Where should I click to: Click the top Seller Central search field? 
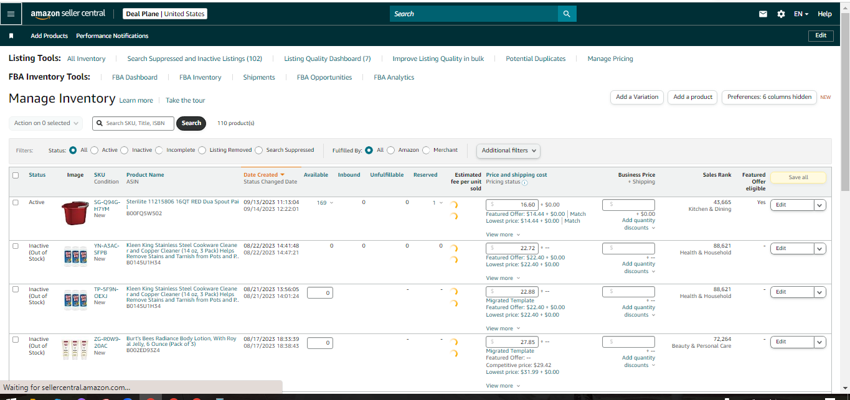[474, 14]
